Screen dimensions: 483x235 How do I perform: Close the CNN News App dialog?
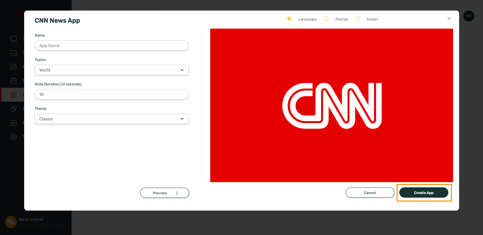pyautogui.click(x=449, y=19)
